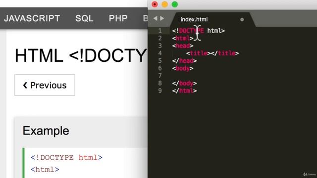The image size is (317, 178).
Task: Select line number 8 in the gutter
Action: 160,83
